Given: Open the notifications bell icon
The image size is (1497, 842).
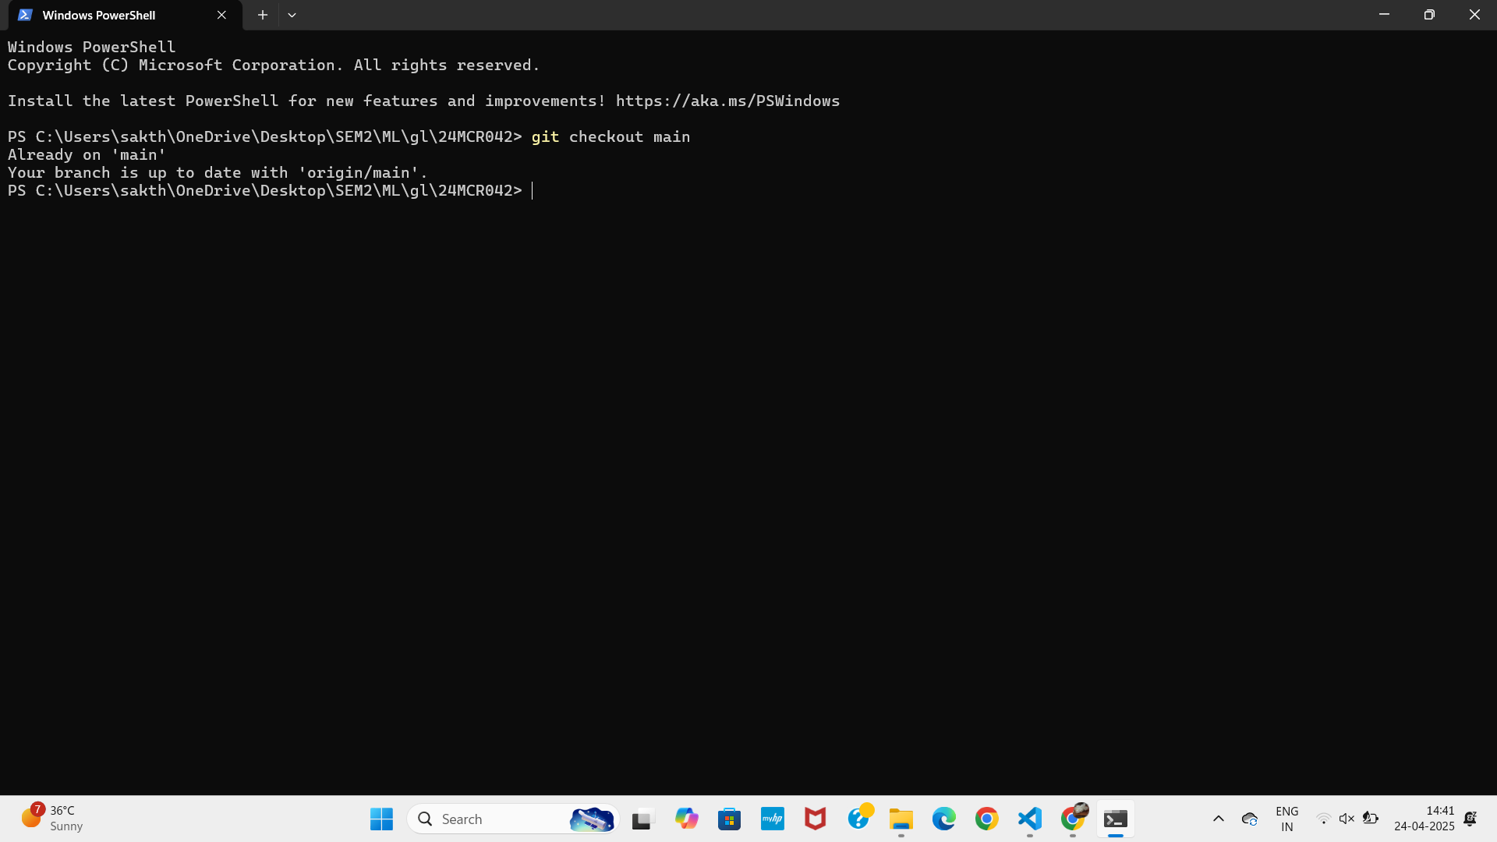Looking at the screenshot, I should (x=1470, y=819).
